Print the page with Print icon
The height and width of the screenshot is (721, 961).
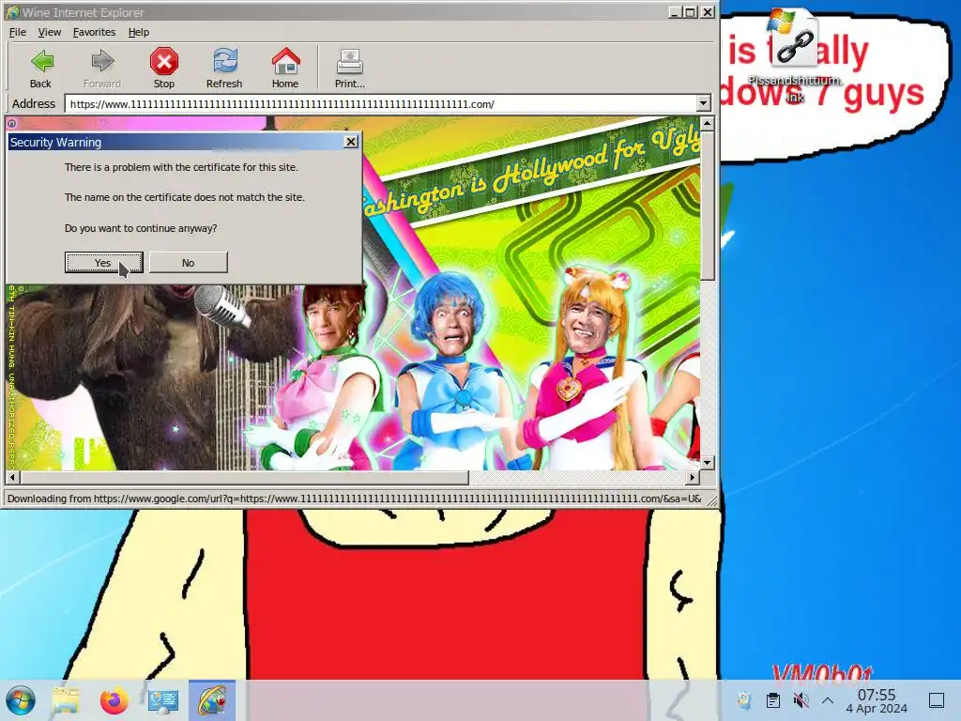click(x=349, y=68)
